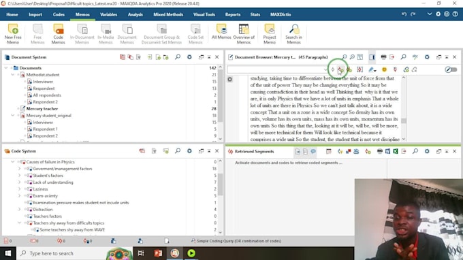
Task: Launch Search in Memos
Action: tap(293, 34)
